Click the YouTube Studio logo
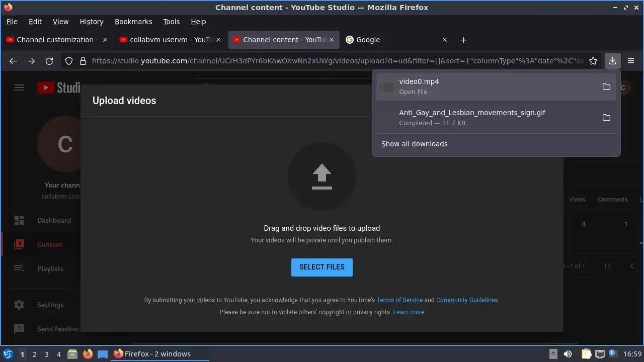This screenshot has width=644, height=362. point(59,87)
